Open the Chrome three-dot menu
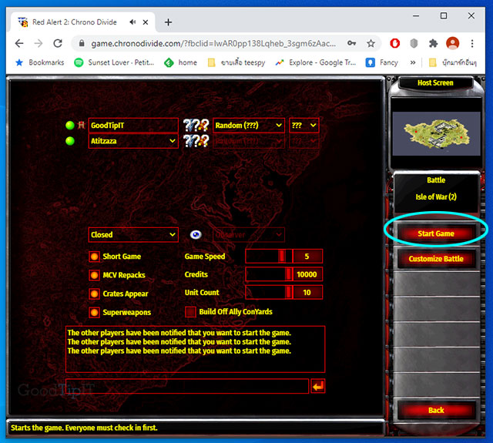The width and height of the screenshot is (493, 443). click(x=472, y=43)
